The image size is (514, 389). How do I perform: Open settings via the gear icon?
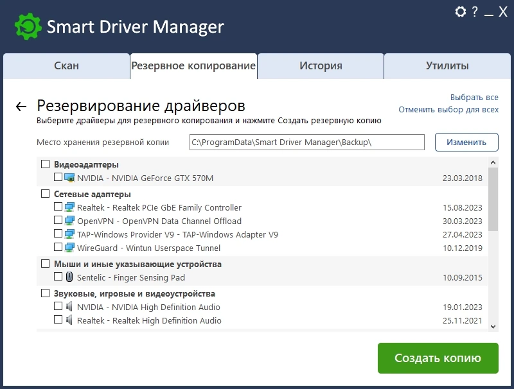click(x=461, y=12)
